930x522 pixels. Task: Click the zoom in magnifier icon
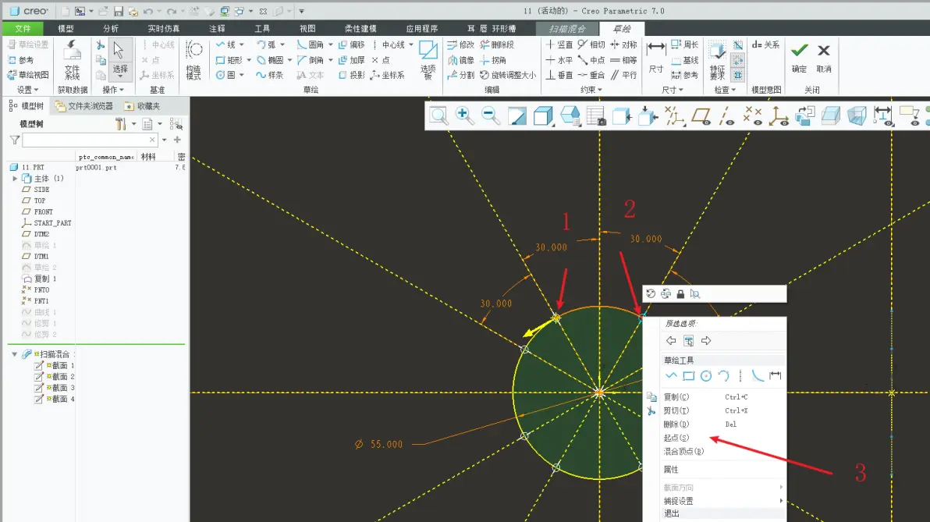pos(463,115)
